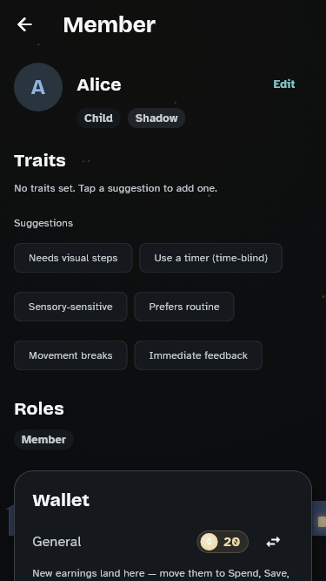Click the General balance amount 20

232,542
